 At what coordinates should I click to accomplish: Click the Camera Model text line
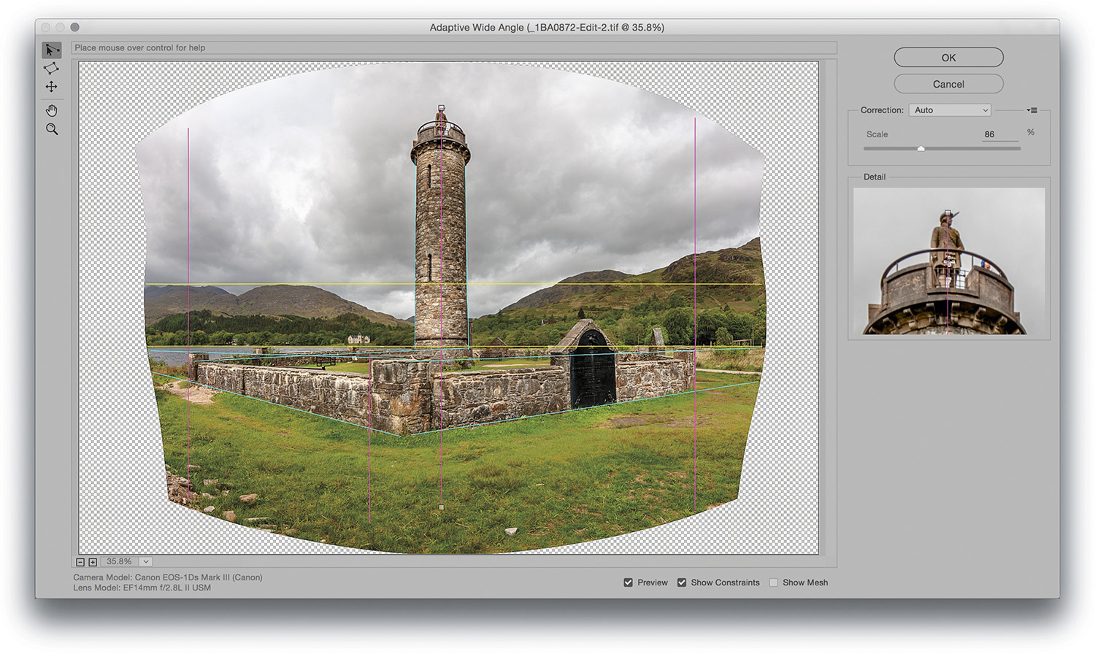(x=168, y=577)
